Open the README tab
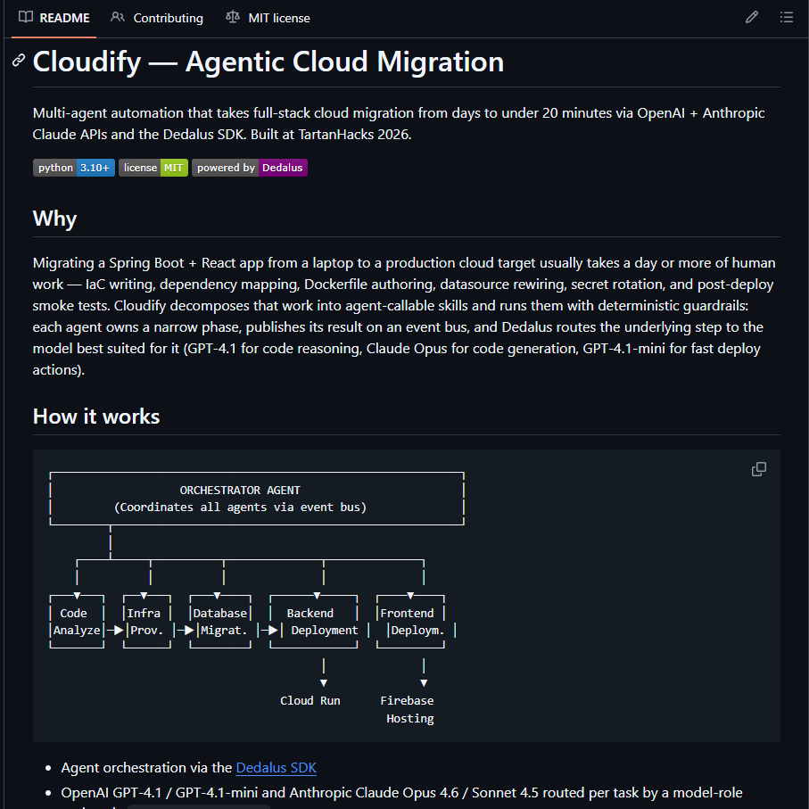 coord(54,18)
